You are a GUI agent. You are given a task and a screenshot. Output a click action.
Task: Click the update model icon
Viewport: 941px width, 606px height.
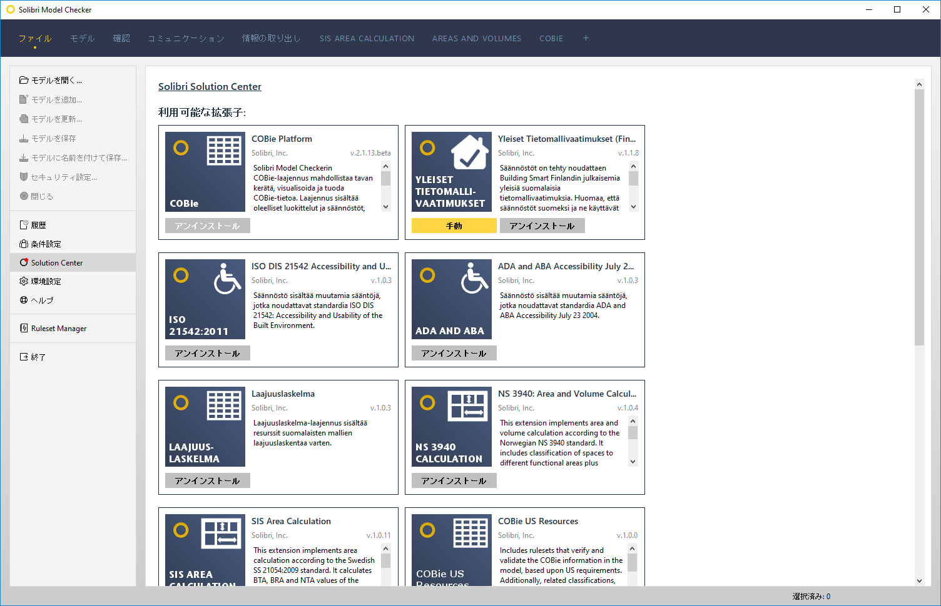coord(24,119)
